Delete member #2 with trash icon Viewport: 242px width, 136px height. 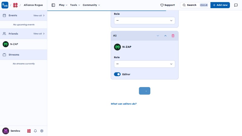[x=173, y=36]
